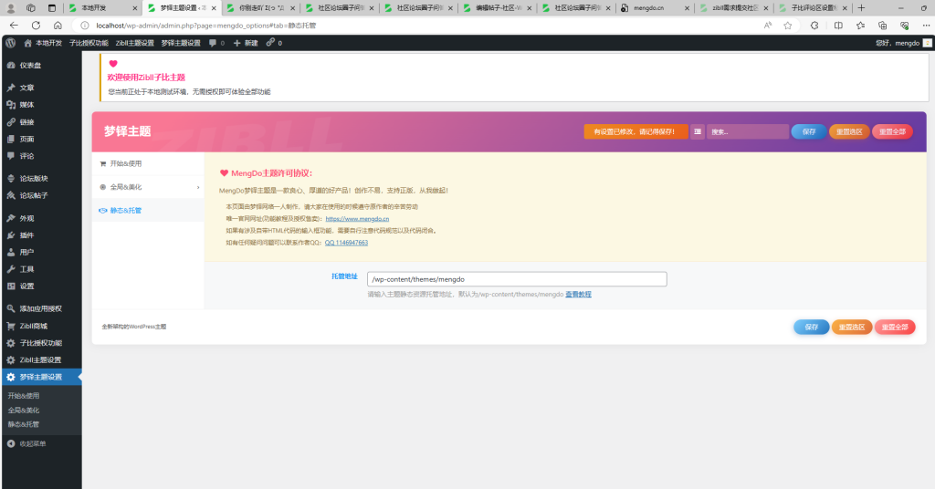
Task: Click the 托管地址 path input field
Action: coord(516,279)
